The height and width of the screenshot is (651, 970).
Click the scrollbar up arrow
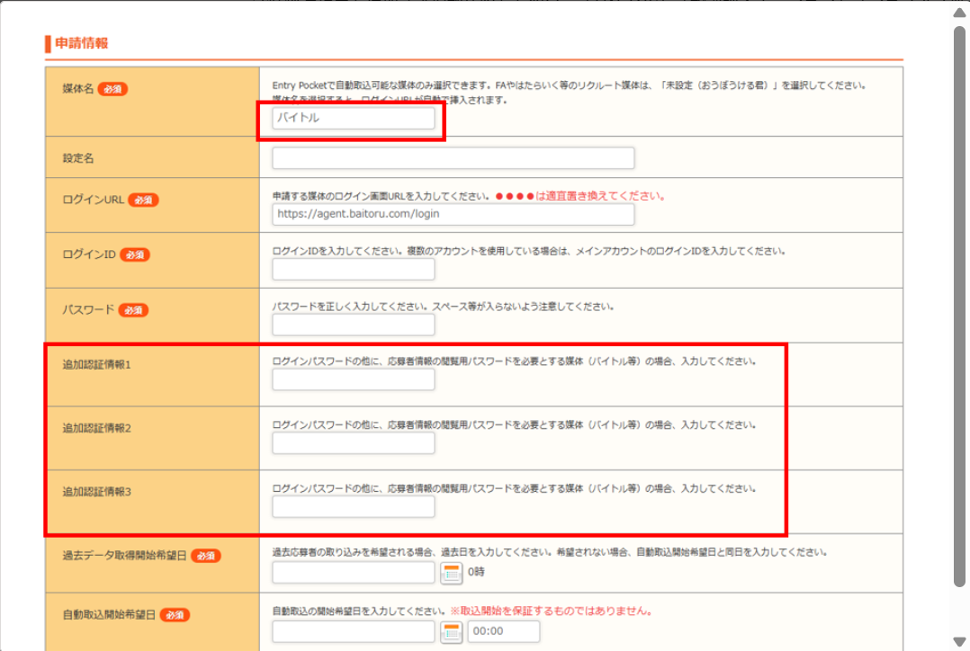[959, 13]
